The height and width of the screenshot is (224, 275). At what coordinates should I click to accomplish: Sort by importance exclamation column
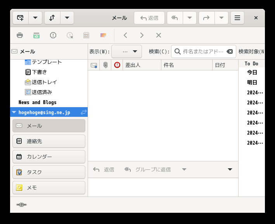pyautogui.click(x=117, y=65)
